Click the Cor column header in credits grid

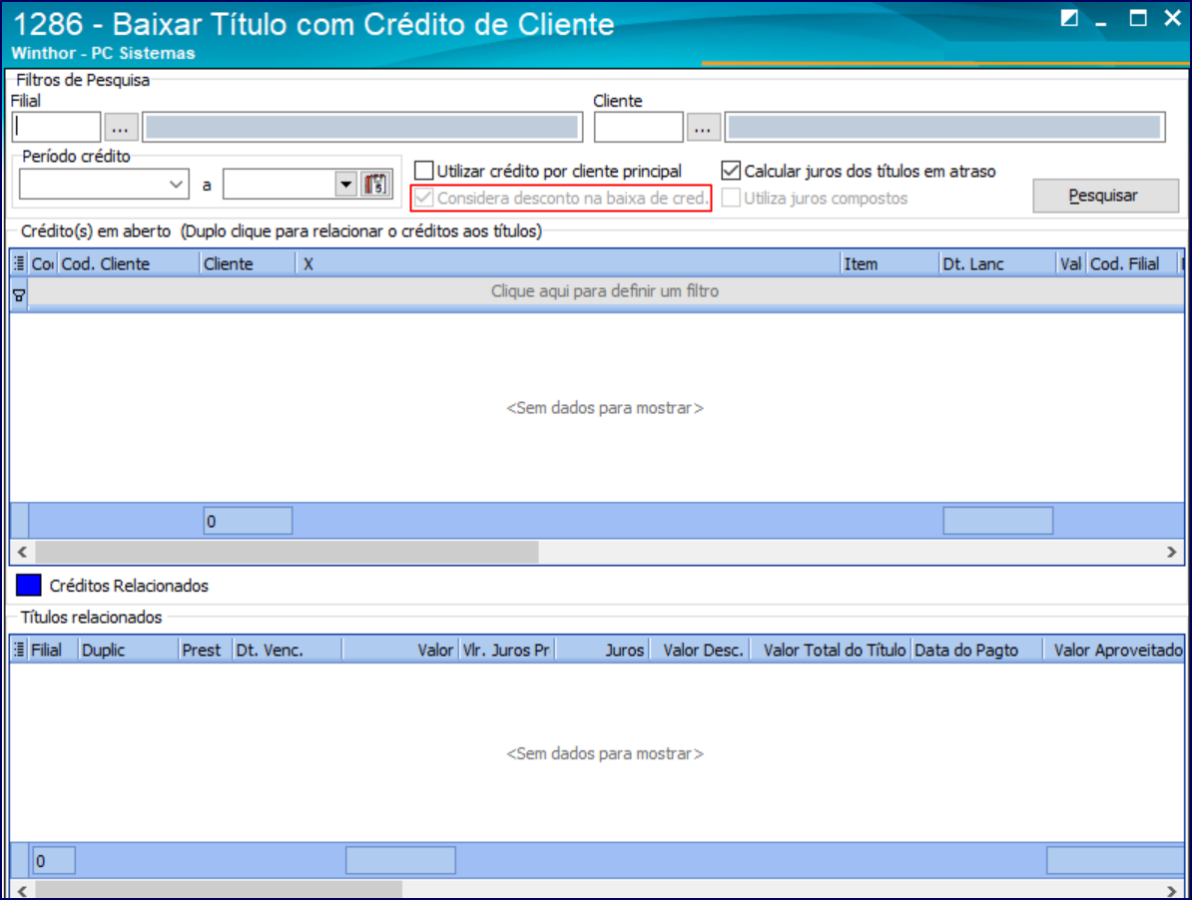(43, 264)
